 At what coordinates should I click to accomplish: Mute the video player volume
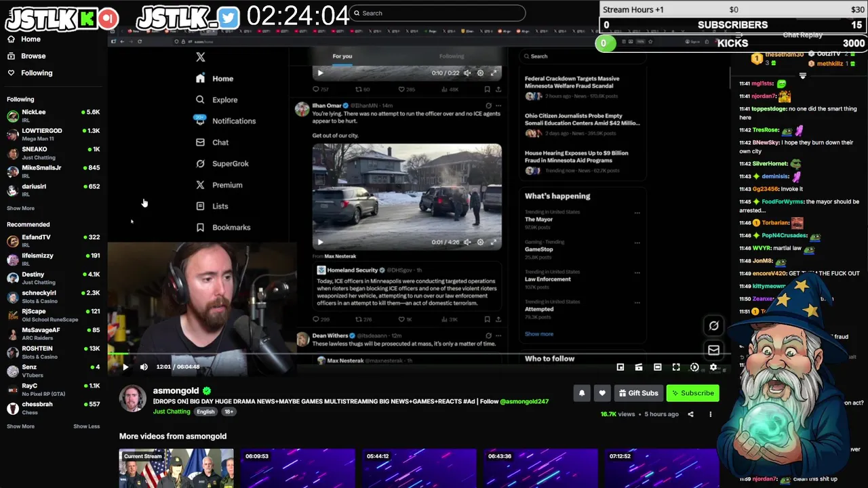(x=144, y=367)
